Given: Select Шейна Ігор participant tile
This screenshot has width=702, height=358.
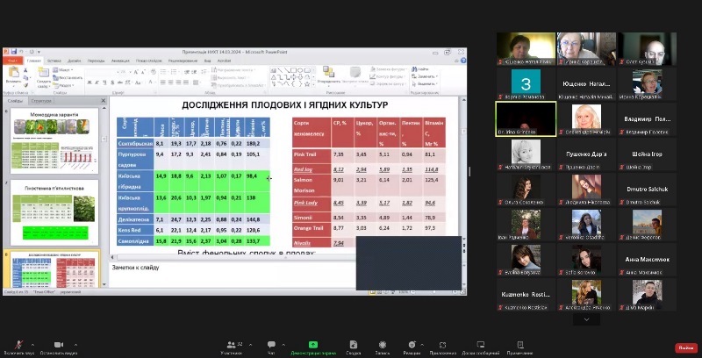Looking at the screenshot, I should click(647, 154).
